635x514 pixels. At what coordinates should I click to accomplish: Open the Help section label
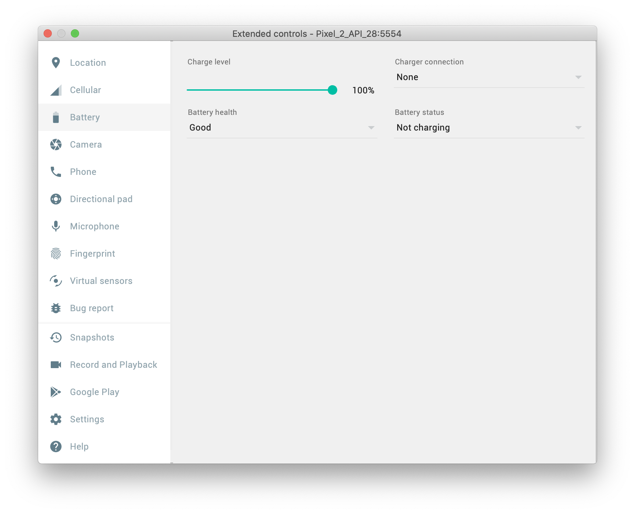(x=79, y=447)
